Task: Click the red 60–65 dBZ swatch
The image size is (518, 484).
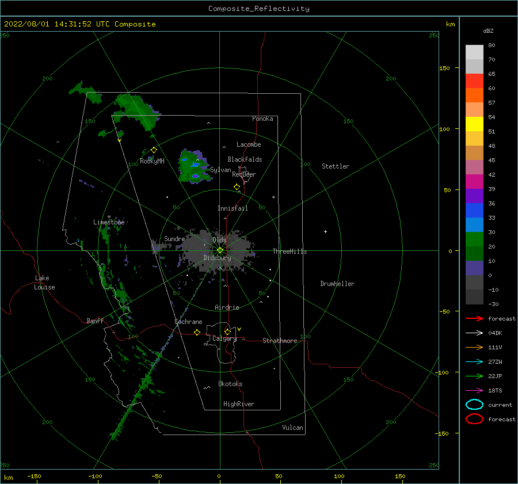Action: (x=474, y=81)
